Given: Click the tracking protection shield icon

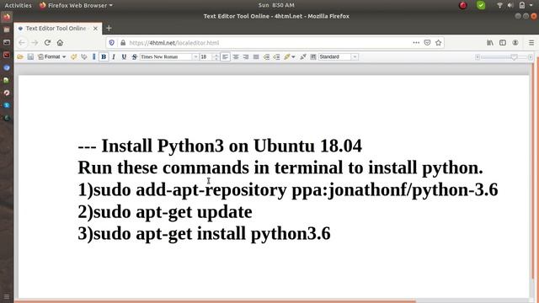Looking at the screenshot, I should pyautogui.click(x=112, y=43).
